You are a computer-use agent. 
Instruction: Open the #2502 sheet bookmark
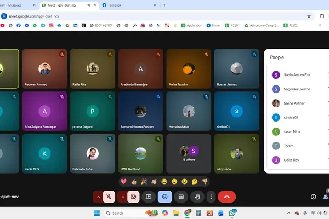(x=291, y=25)
